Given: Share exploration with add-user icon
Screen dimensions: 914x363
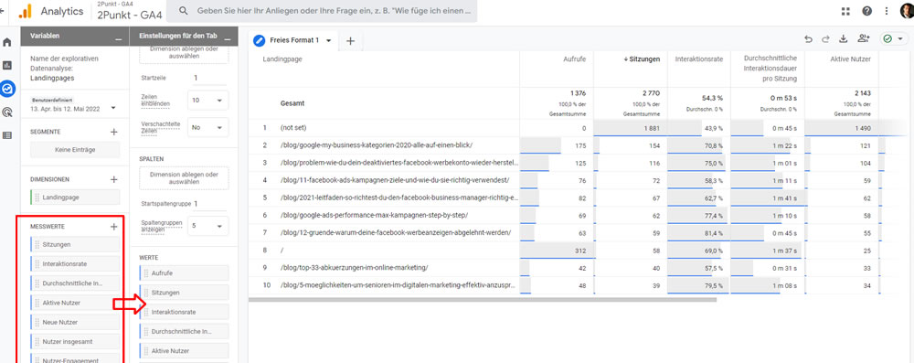Looking at the screenshot, I should [864, 39].
